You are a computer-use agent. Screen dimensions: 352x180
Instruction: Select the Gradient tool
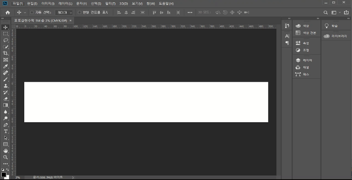(x=5, y=105)
